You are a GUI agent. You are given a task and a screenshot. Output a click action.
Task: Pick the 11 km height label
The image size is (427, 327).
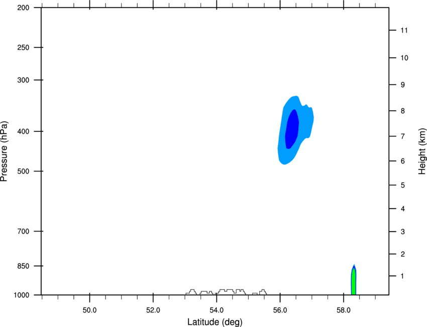(x=404, y=30)
